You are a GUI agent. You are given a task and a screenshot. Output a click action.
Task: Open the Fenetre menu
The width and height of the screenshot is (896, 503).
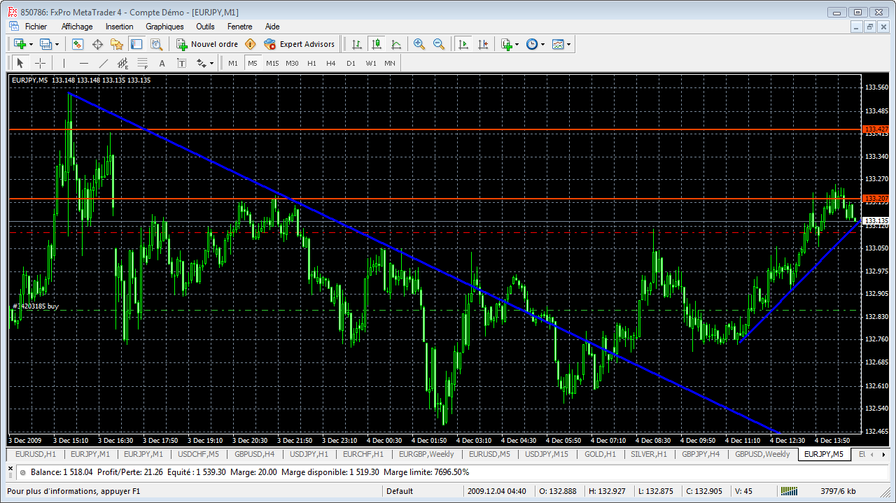click(240, 27)
